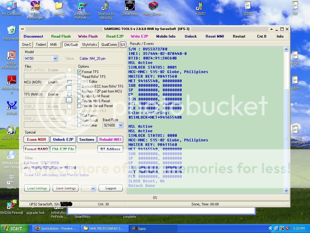Image resolution: width=310 pixels, height=233 pixels.
Task: Switch to the One-C tab
Action: (27, 45)
